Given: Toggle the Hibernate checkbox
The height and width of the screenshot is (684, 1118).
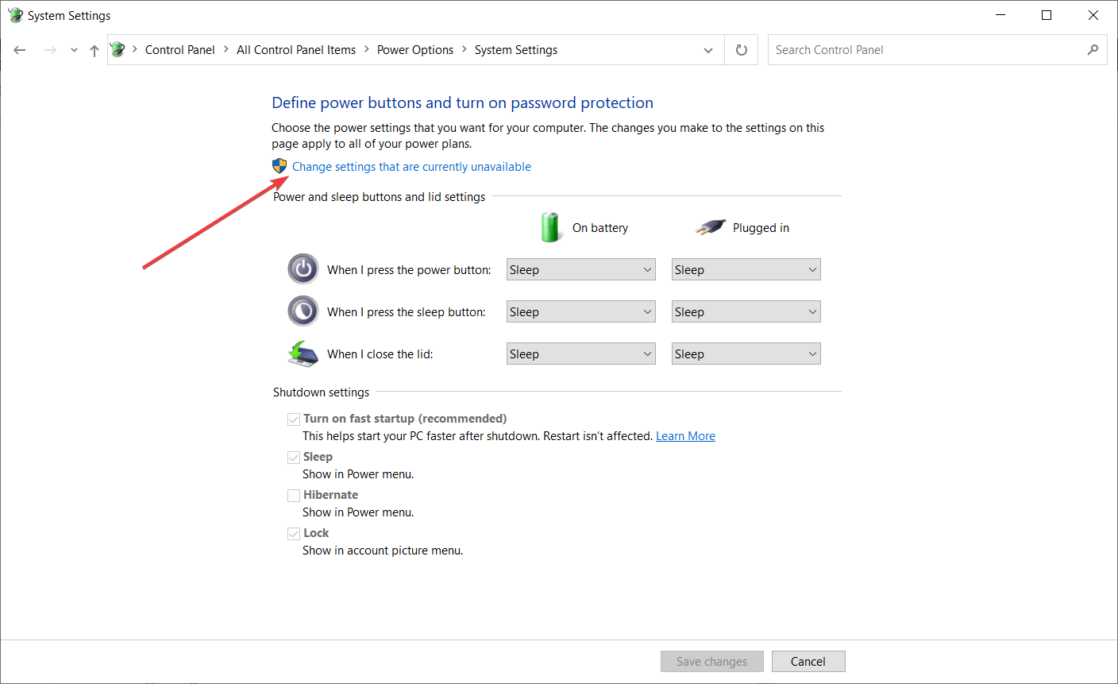Looking at the screenshot, I should pos(294,495).
